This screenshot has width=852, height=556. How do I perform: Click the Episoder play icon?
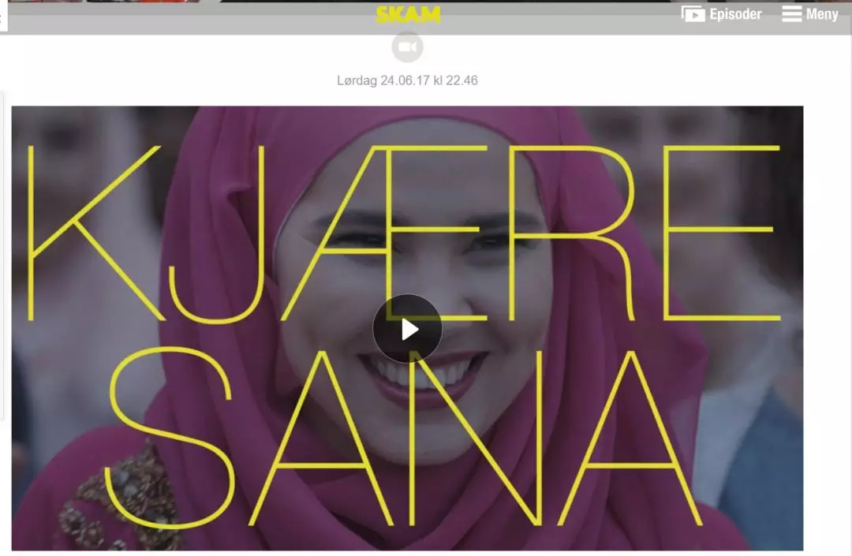(x=693, y=13)
